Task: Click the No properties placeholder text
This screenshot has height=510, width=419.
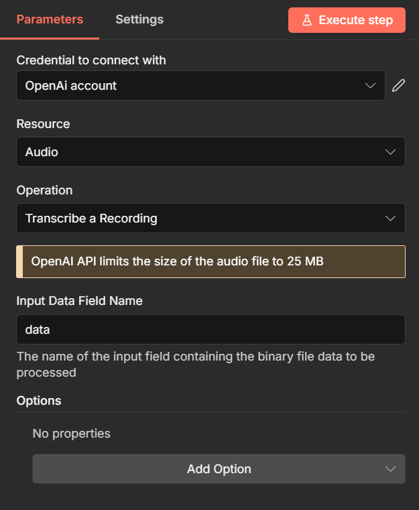Action: pyautogui.click(x=72, y=434)
